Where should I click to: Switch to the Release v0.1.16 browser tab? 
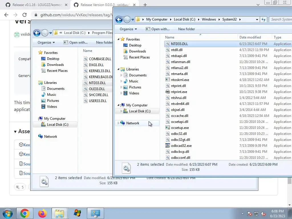pos(37,5)
